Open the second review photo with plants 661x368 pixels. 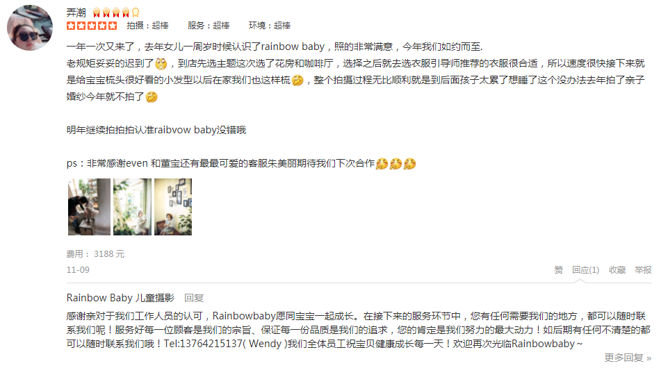[132, 207]
